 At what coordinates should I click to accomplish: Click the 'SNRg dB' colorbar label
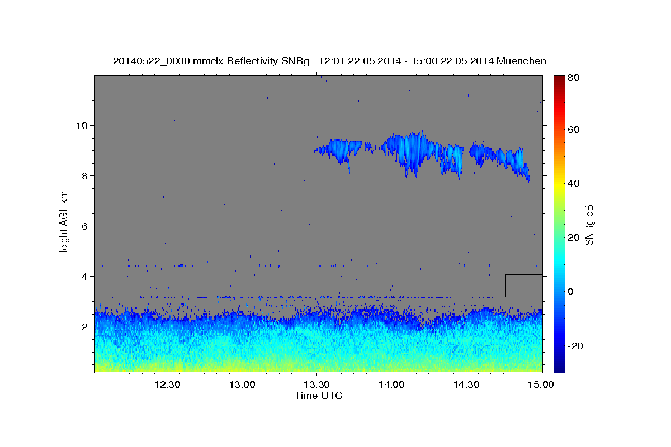point(588,225)
